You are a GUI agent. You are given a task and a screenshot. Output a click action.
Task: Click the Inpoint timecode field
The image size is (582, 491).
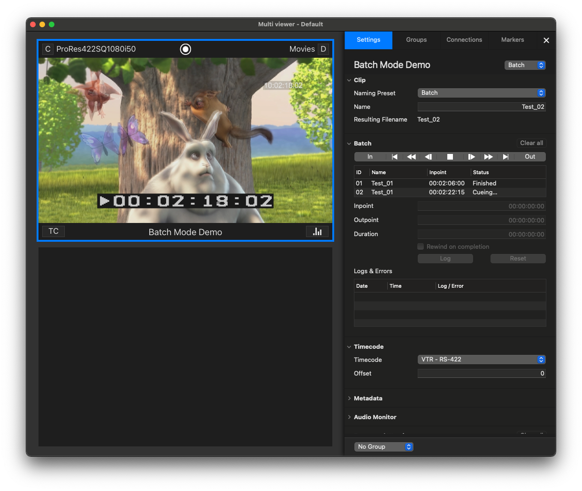coord(482,206)
